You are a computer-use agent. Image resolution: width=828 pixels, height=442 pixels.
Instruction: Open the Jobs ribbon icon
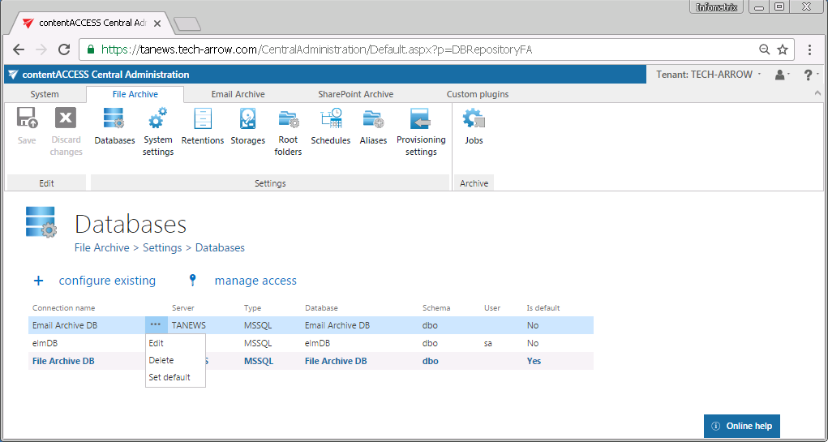(474, 127)
